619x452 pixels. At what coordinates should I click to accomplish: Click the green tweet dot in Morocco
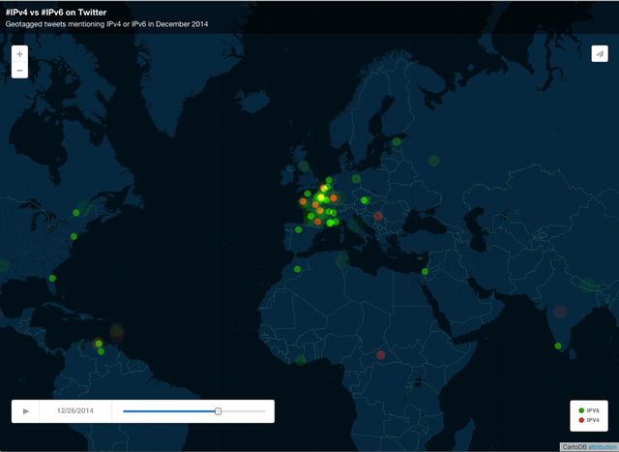coord(297,269)
